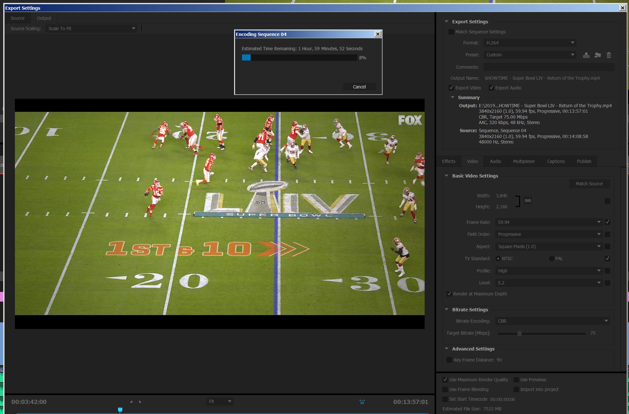Open the Level dropdown showing 5.2
Screen dimensions: 629x414
549,283
